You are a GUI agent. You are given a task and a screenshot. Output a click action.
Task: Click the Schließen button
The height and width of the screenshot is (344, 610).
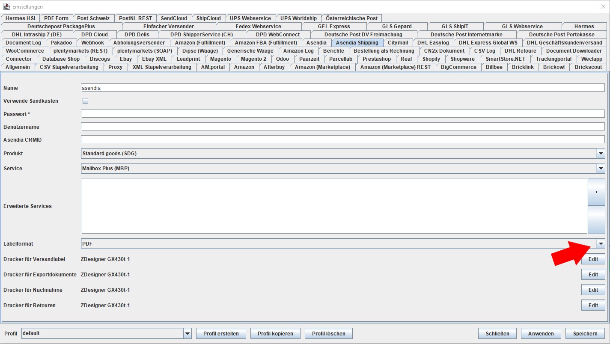click(x=497, y=334)
